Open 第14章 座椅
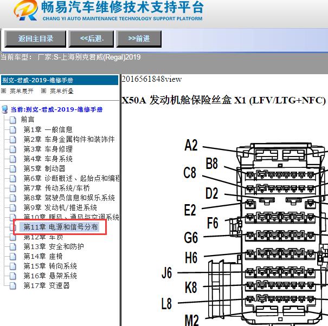 (43, 256)
